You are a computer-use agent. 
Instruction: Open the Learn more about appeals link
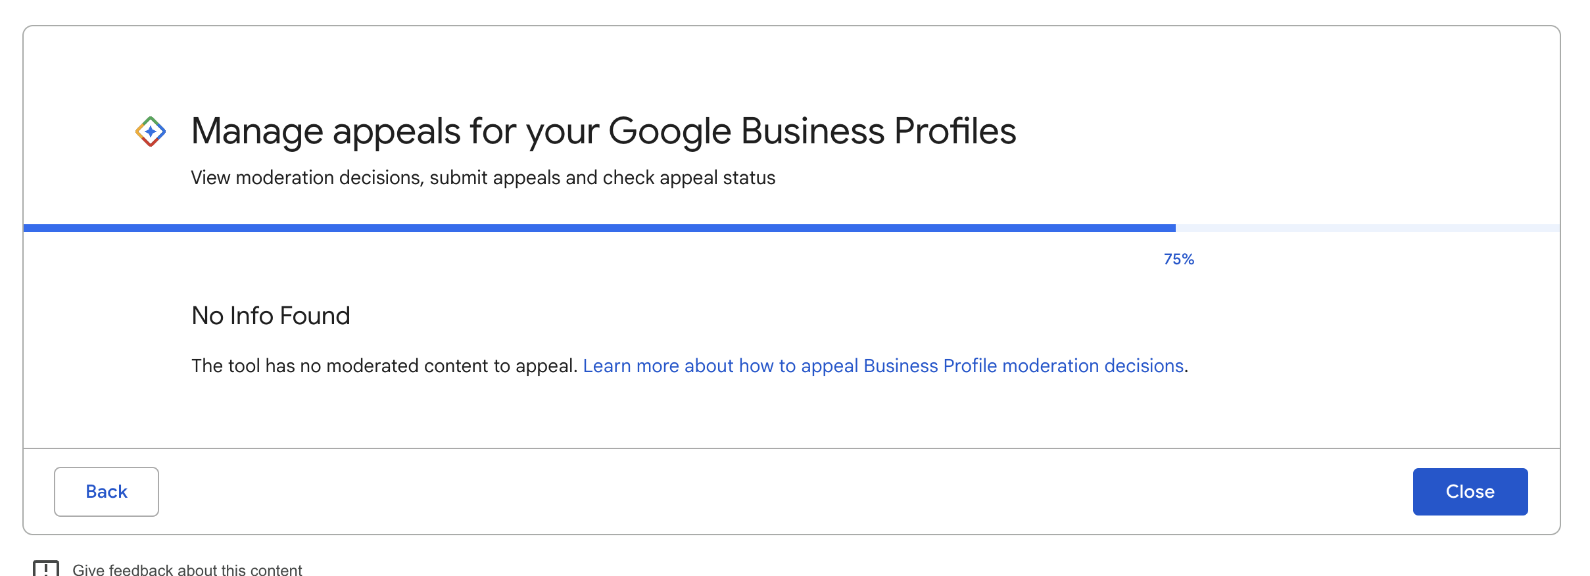[x=883, y=366]
